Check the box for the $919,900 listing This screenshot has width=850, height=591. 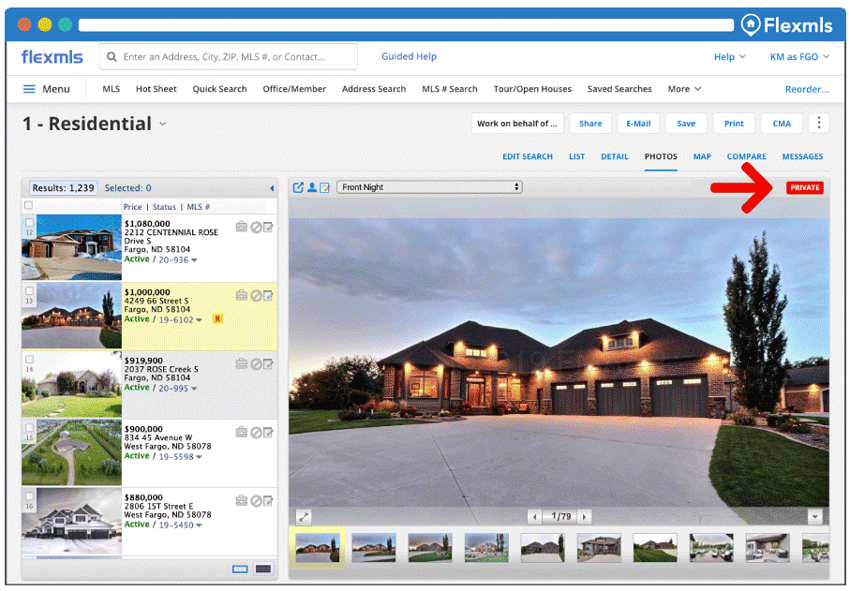point(30,359)
